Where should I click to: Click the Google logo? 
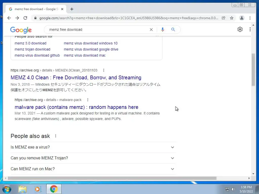tap(21, 30)
